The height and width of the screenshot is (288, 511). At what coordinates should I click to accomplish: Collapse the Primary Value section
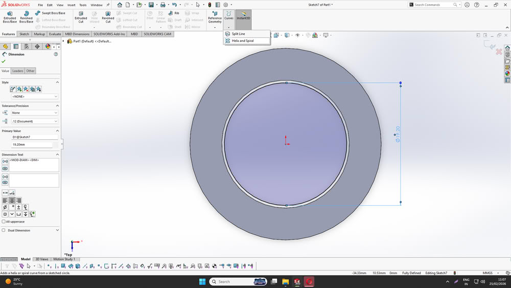(57, 131)
